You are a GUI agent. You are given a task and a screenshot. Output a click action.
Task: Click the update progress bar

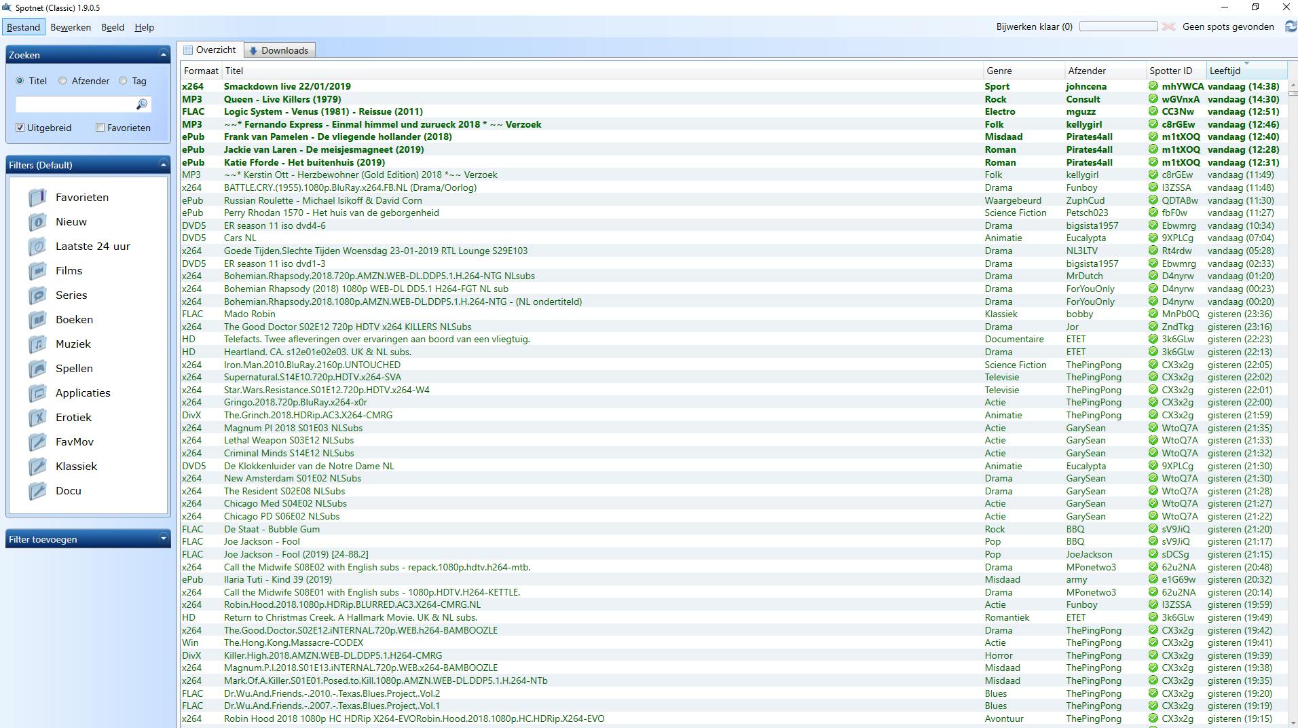click(1118, 26)
